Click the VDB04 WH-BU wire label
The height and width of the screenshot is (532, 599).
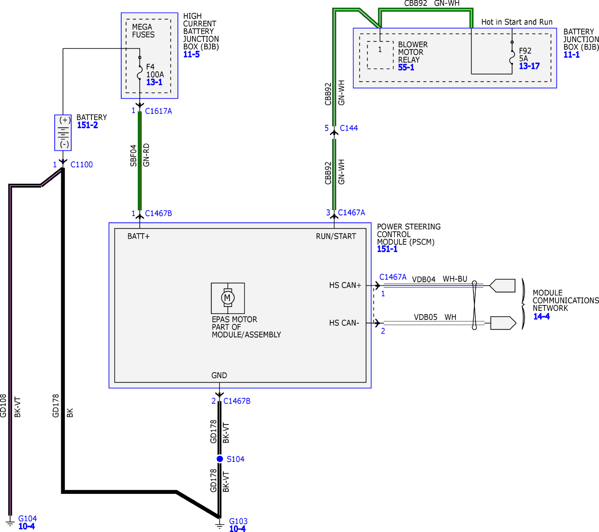[440, 279]
